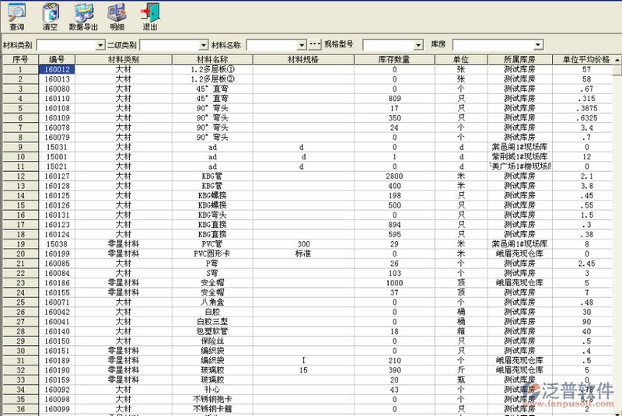This screenshot has width=622, height=416.
Task: Click the 所属库房 column header
Action: coord(519,60)
